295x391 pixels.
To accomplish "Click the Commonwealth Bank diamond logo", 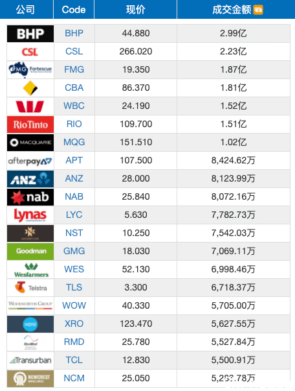I will coord(30,88).
